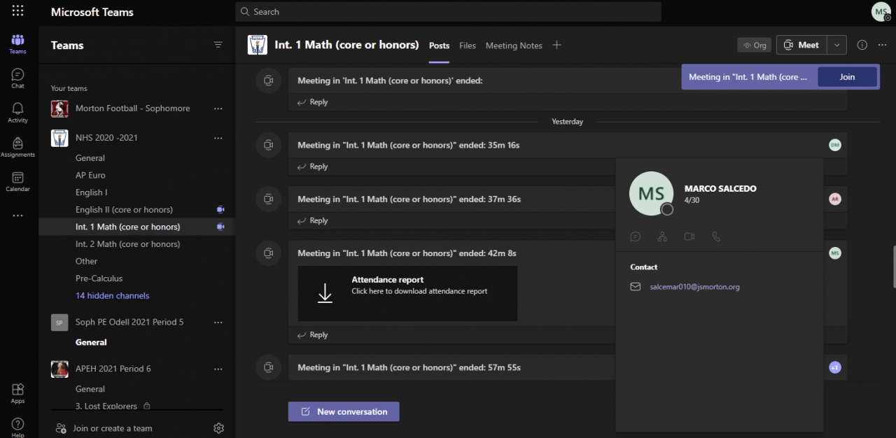
Task: Open General channel under NHS 2020 -2021
Action: pyautogui.click(x=90, y=158)
